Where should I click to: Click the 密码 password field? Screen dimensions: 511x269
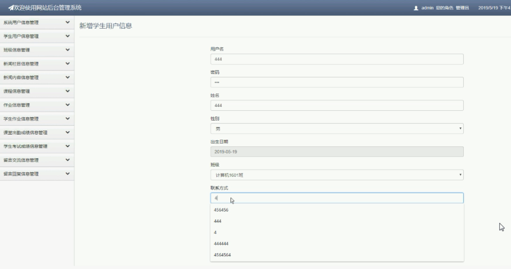(x=337, y=82)
